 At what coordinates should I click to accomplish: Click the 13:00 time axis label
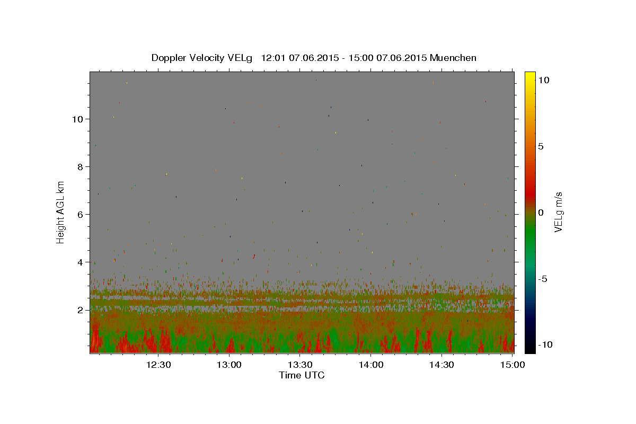tap(229, 365)
